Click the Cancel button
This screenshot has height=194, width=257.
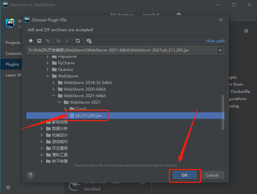212,175
